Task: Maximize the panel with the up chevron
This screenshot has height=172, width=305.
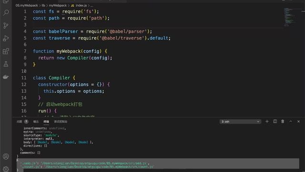Action: (x=291, y=121)
